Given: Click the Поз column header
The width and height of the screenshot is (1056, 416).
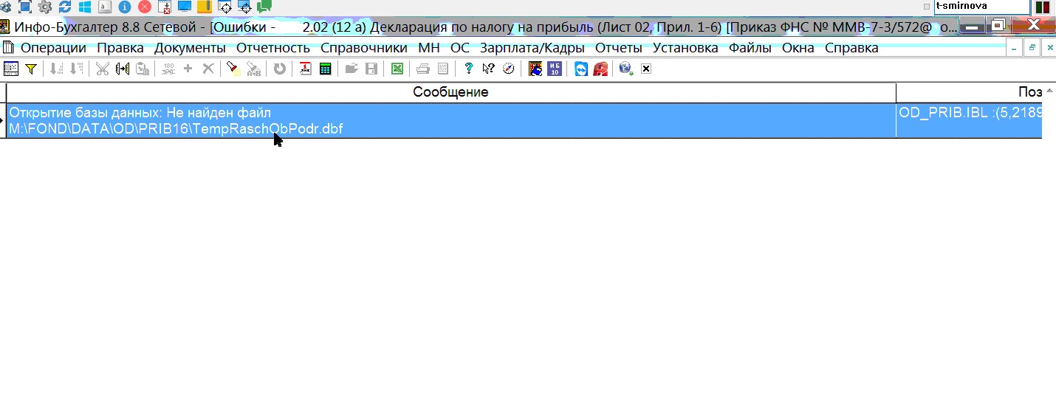Looking at the screenshot, I should point(969,92).
